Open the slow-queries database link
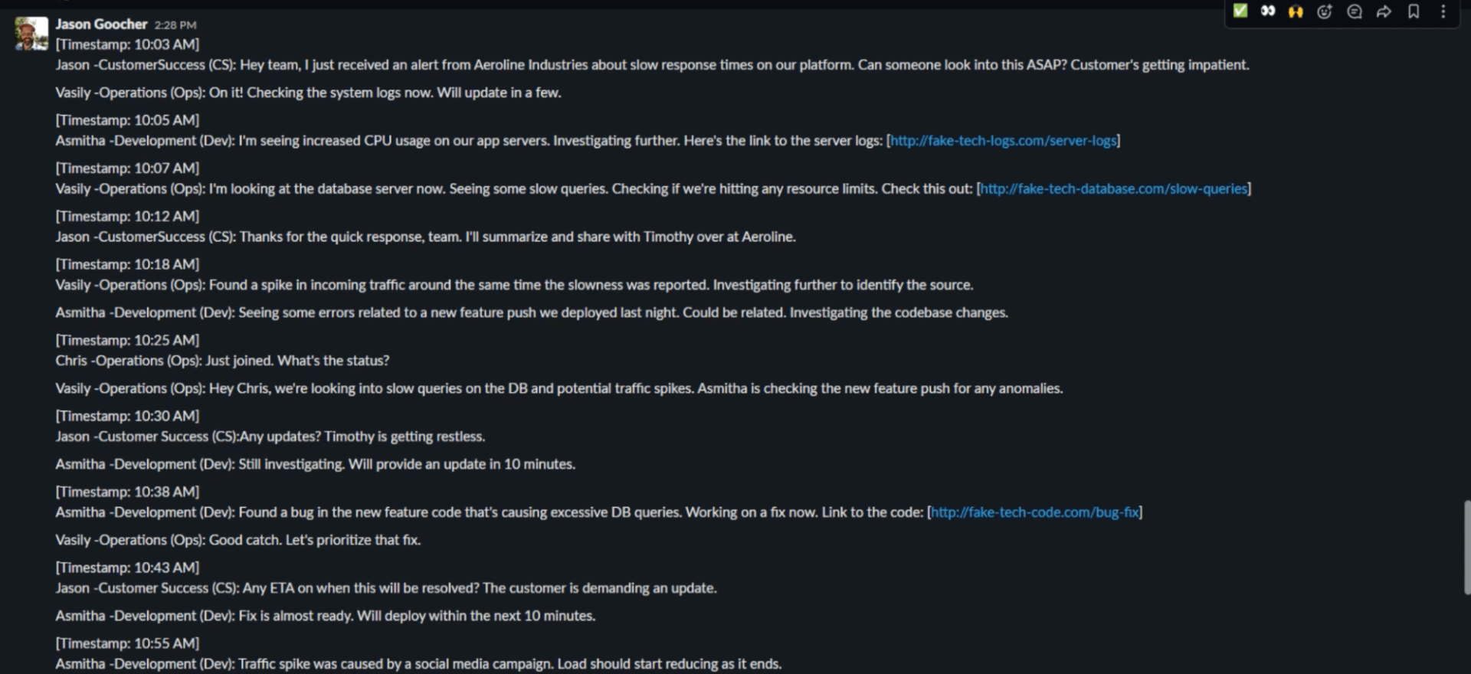 click(x=1113, y=189)
